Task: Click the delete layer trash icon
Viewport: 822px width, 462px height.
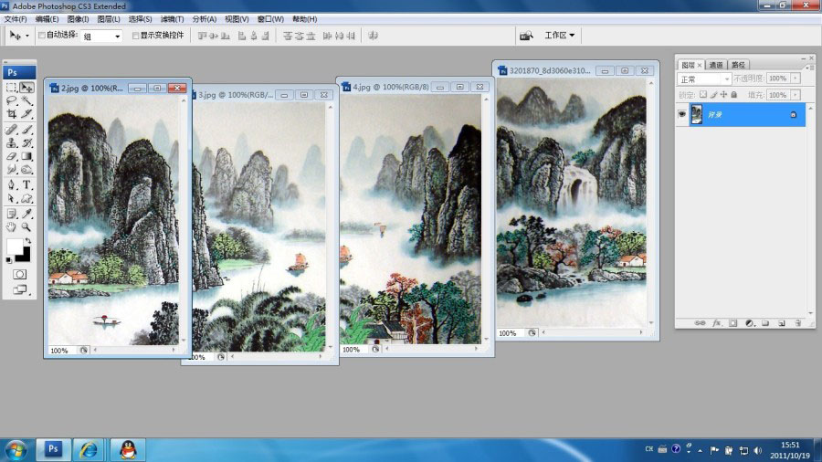Action: click(x=798, y=323)
